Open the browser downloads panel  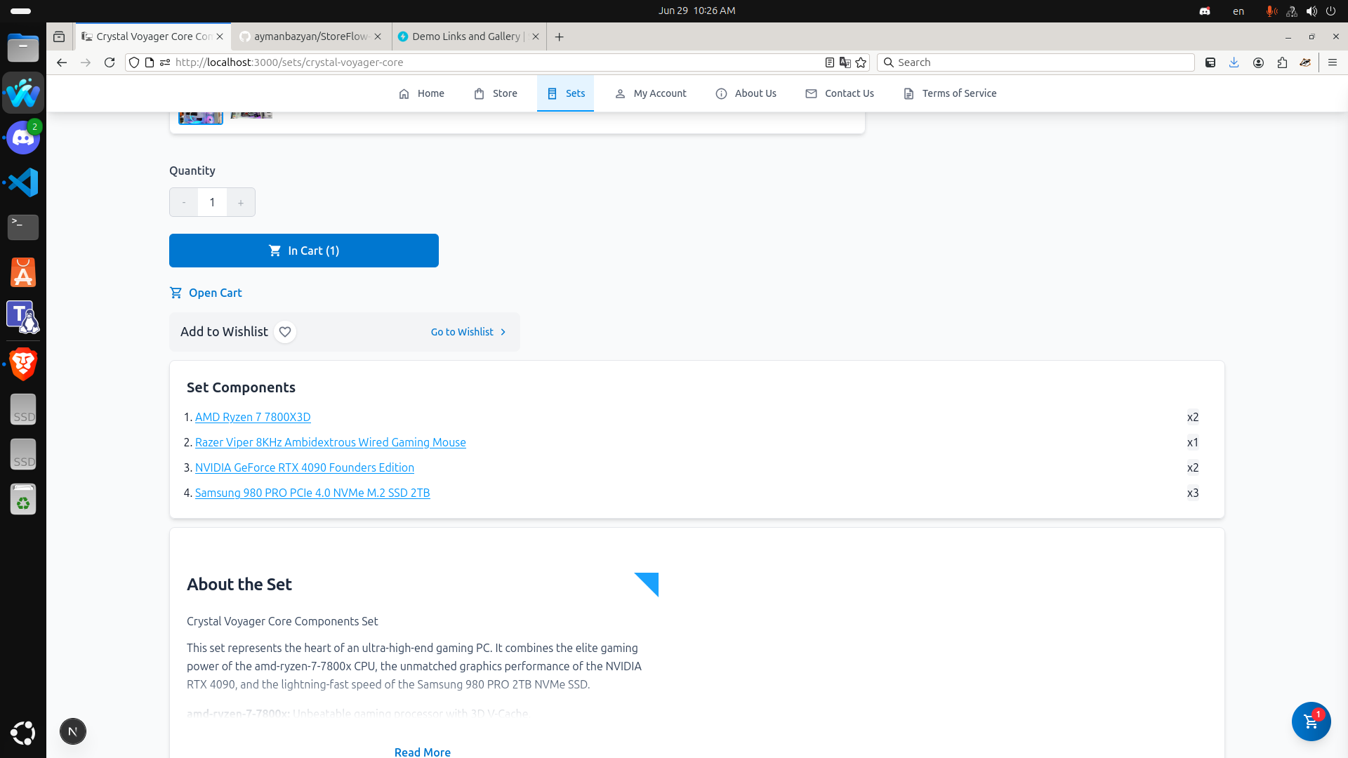tap(1234, 62)
